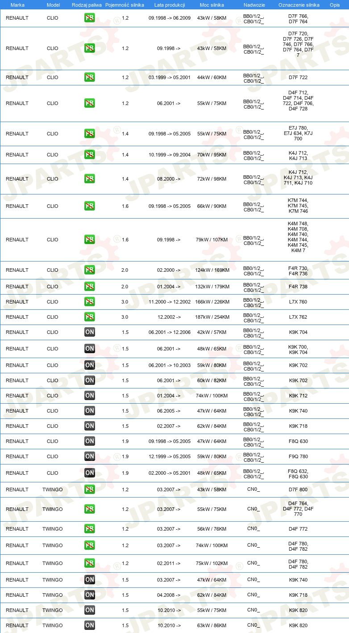349x633 pixels.
Task: Click diesel ON icon in Clio F9Q 780 row
Action: (x=90, y=456)
